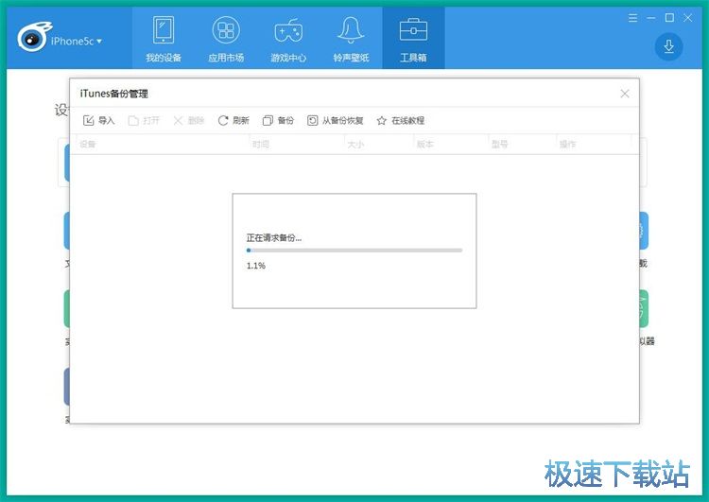Click the 打开 toolbar button
The height and width of the screenshot is (502, 709).
(144, 120)
